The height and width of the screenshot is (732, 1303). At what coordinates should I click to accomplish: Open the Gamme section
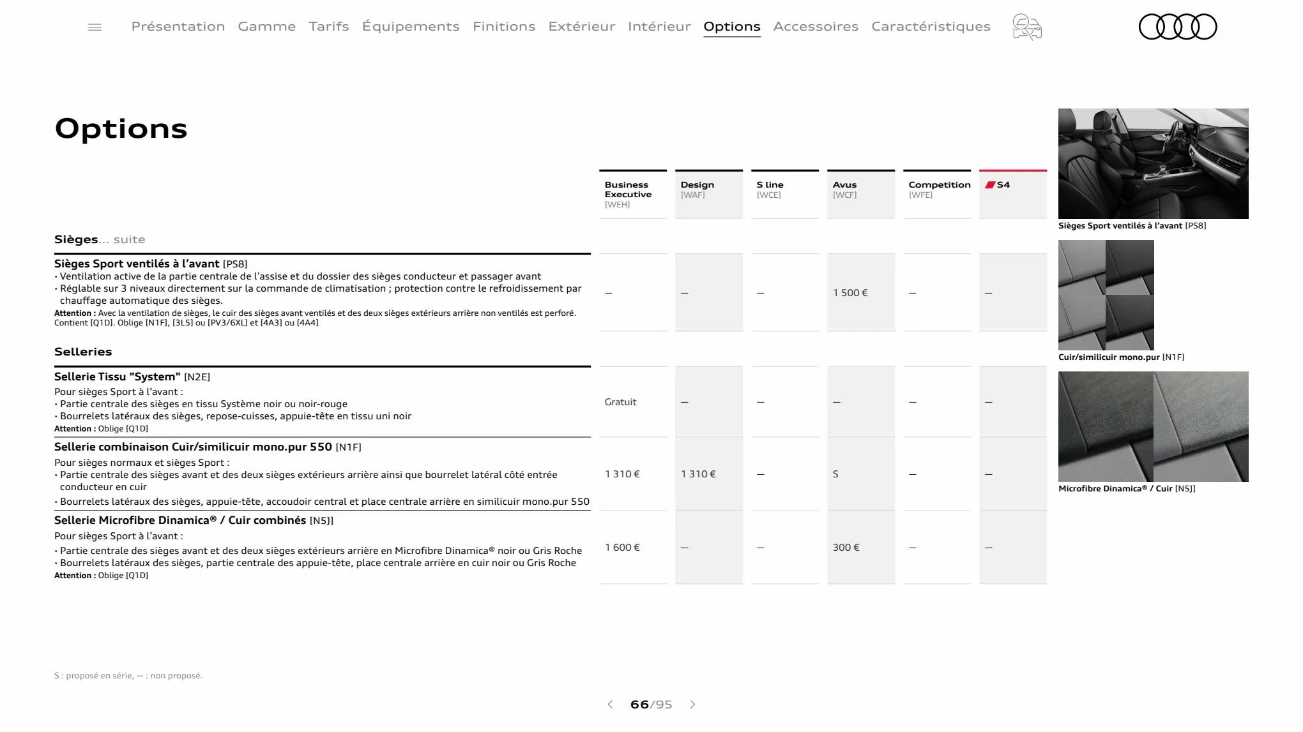coord(267,26)
